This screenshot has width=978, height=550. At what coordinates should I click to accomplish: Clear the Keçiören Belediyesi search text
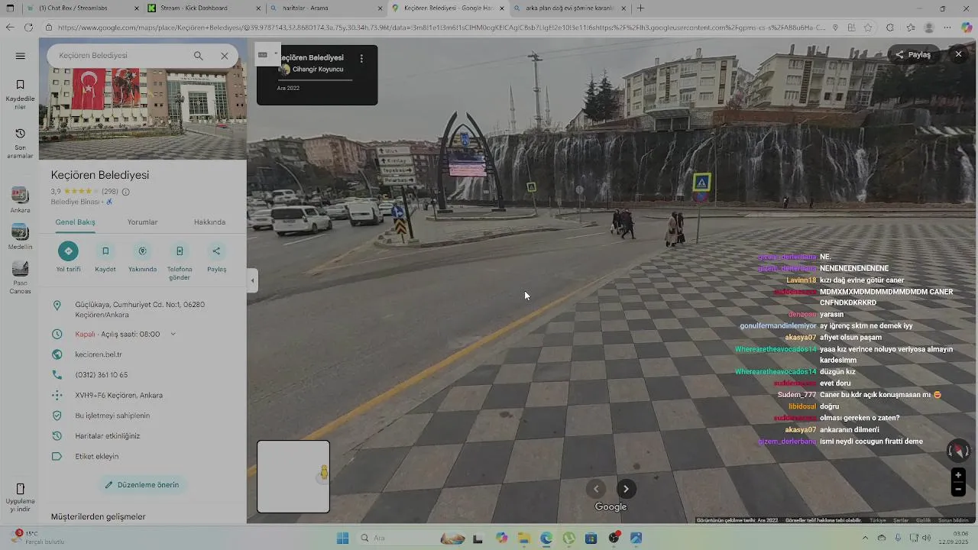coord(225,56)
